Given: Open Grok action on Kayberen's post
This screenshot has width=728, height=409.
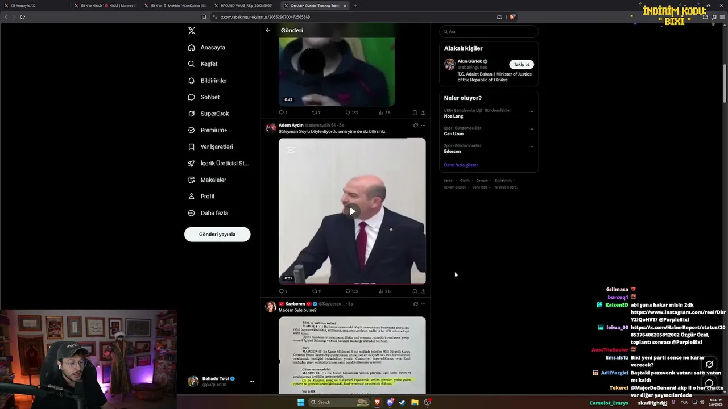Looking at the screenshot, I should pos(415,304).
